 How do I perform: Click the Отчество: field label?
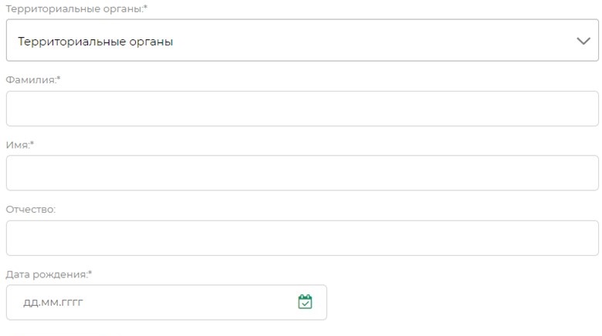click(x=31, y=210)
